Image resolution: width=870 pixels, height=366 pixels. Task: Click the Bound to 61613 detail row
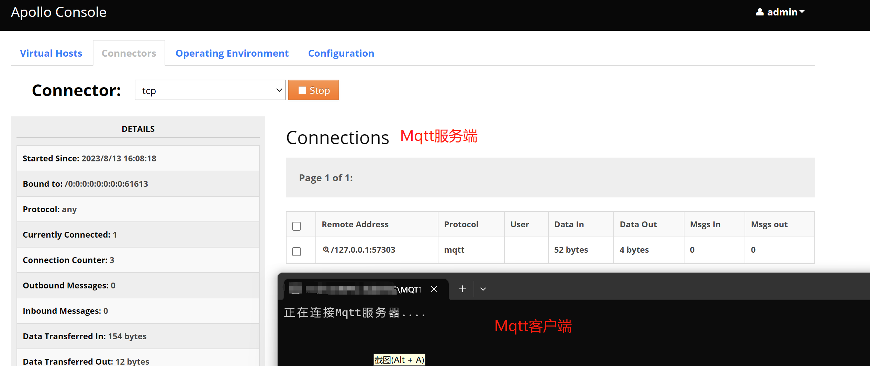click(138, 184)
